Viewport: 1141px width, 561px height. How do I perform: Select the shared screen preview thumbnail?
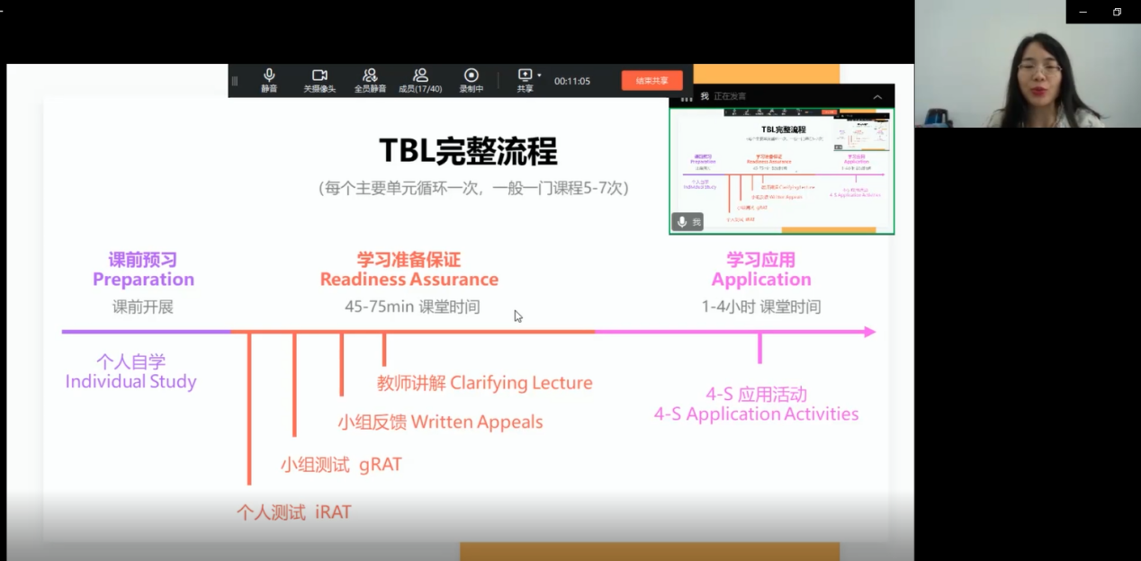click(x=781, y=171)
